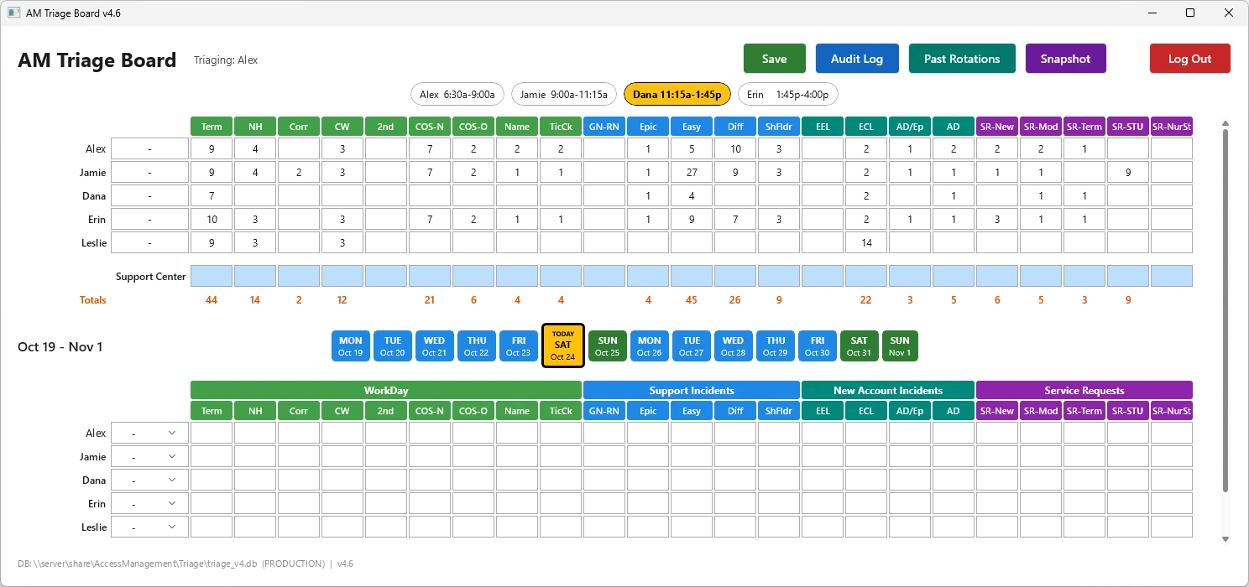Click the upper ECL column header

pyautogui.click(x=866, y=127)
